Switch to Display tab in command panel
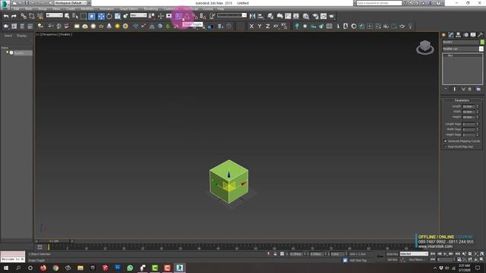This screenshot has height=273, width=486. pos(473,35)
